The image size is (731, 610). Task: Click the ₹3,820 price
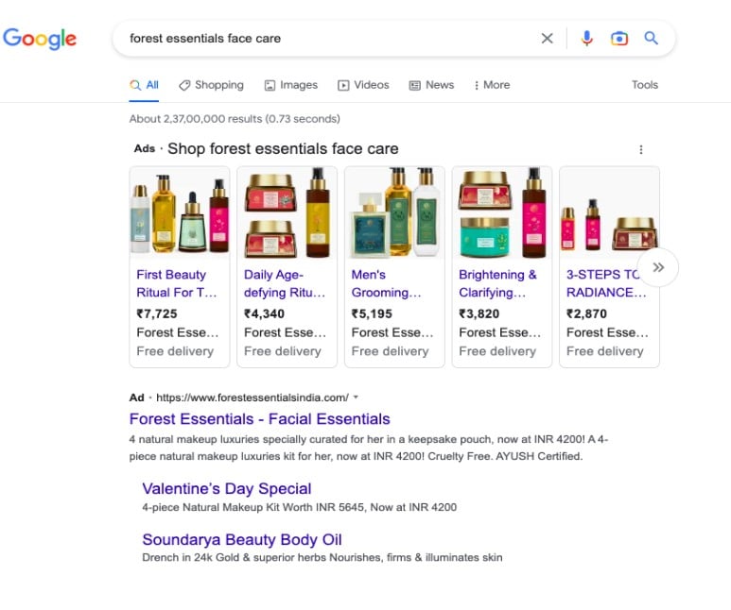479,313
